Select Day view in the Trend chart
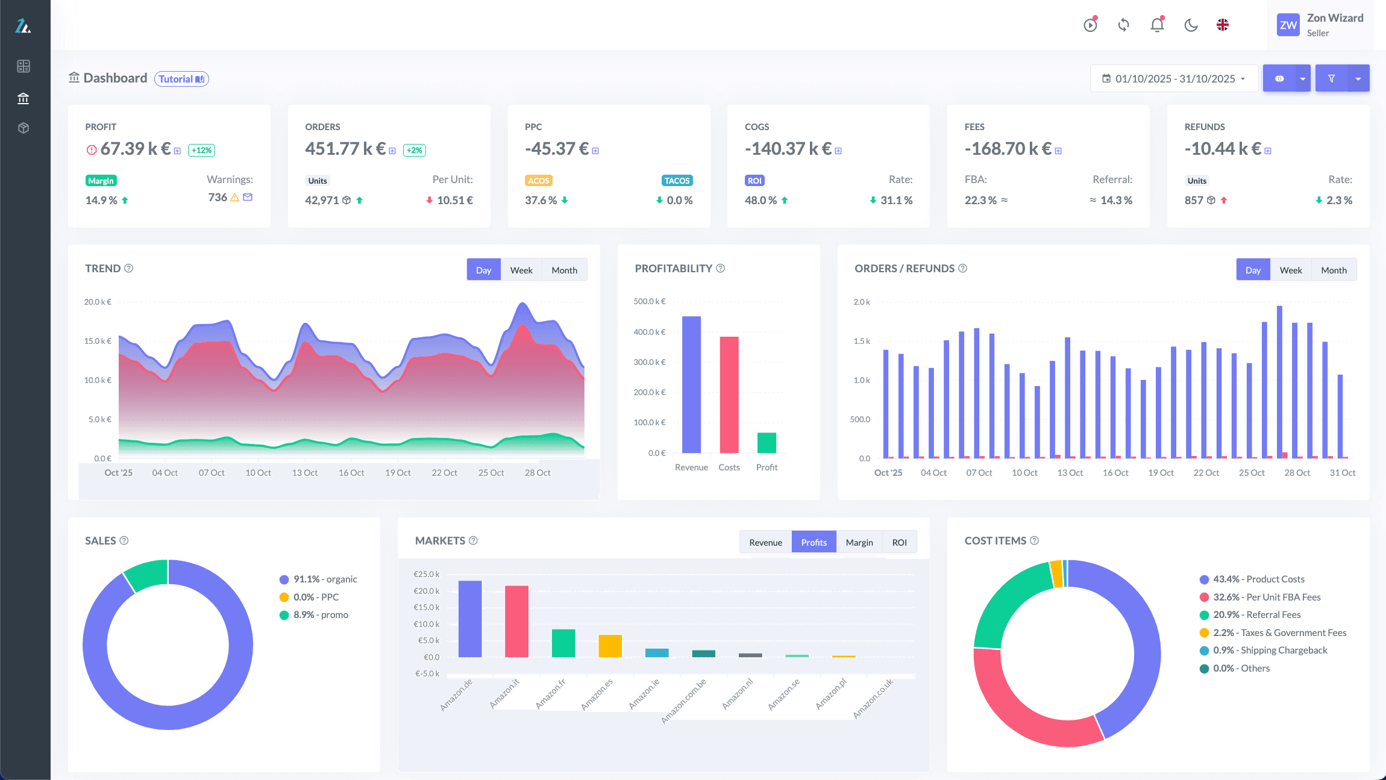 tap(483, 270)
